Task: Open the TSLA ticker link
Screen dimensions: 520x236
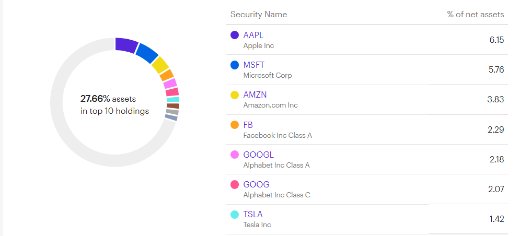Action: point(253,214)
